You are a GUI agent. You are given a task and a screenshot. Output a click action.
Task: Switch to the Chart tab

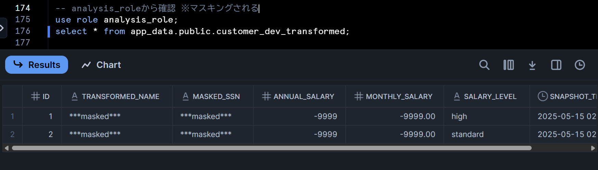pyautogui.click(x=101, y=65)
